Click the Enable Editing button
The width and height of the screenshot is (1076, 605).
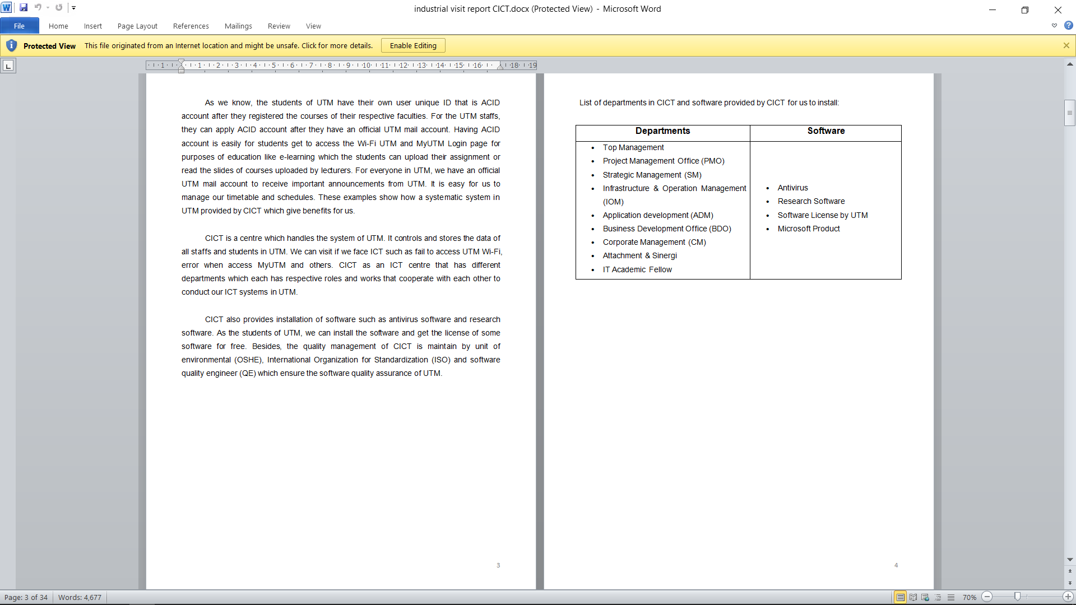point(413,45)
